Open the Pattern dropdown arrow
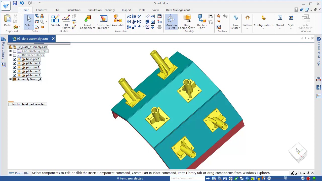The image size is (322, 181). (x=247, y=28)
